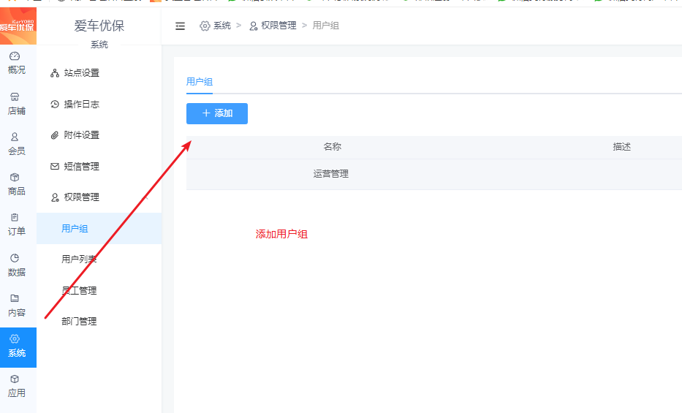Open 站点设置 site settings
The image size is (682, 413).
coord(99,73)
